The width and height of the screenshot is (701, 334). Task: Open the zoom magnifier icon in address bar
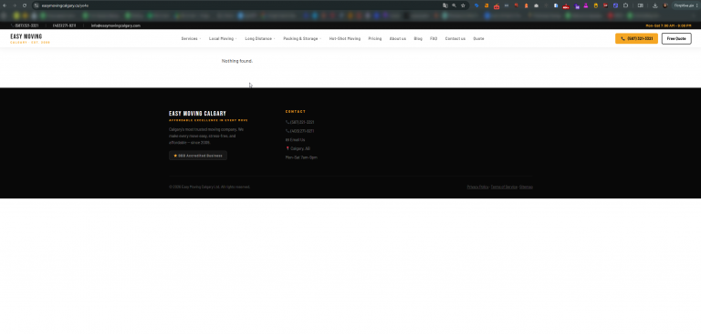(455, 5)
